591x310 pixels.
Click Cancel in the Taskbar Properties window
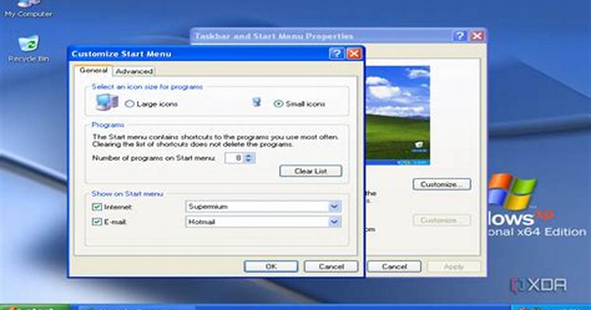(394, 266)
